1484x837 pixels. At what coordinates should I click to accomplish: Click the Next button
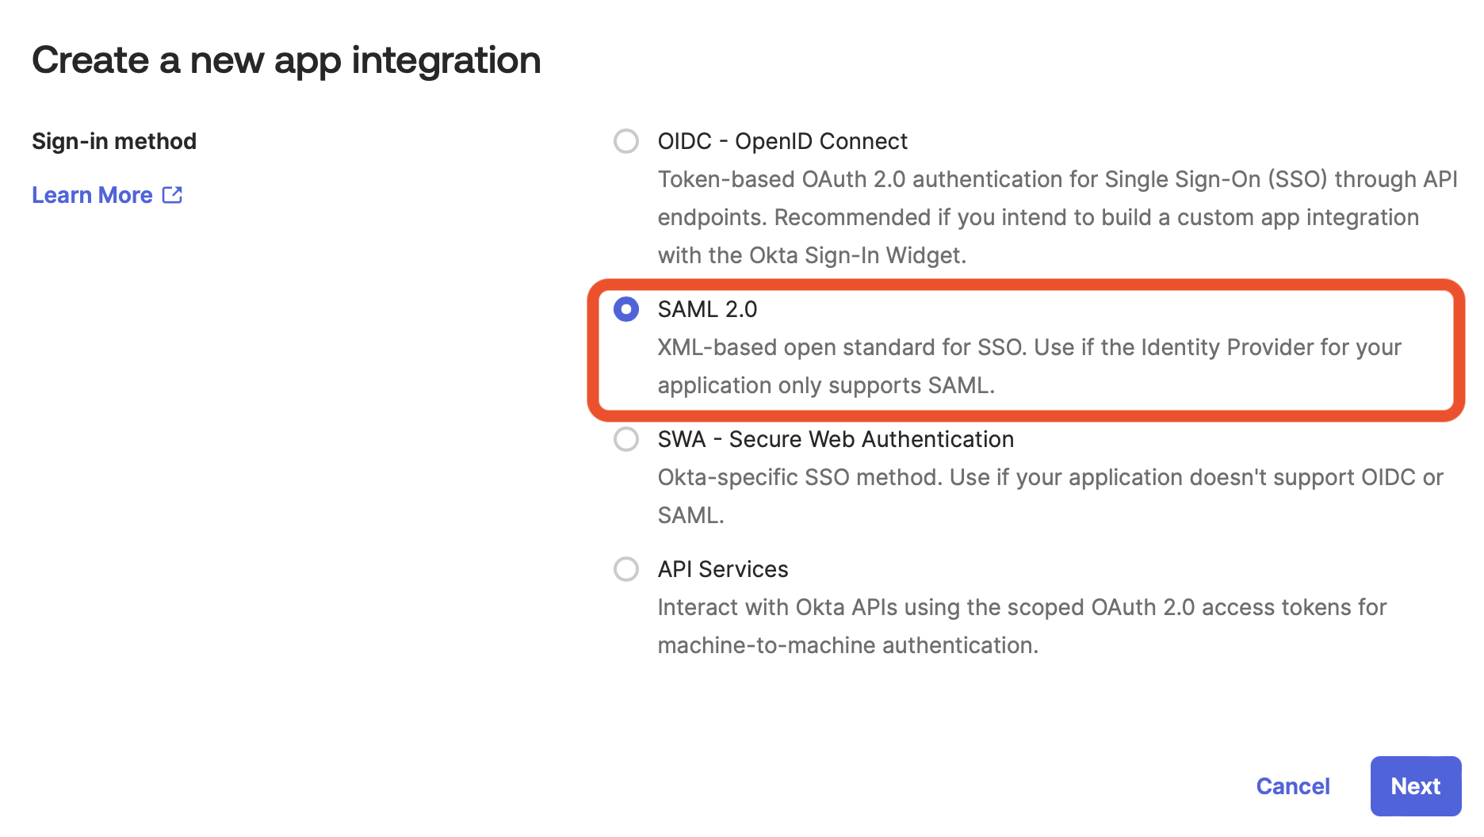(1415, 786)
